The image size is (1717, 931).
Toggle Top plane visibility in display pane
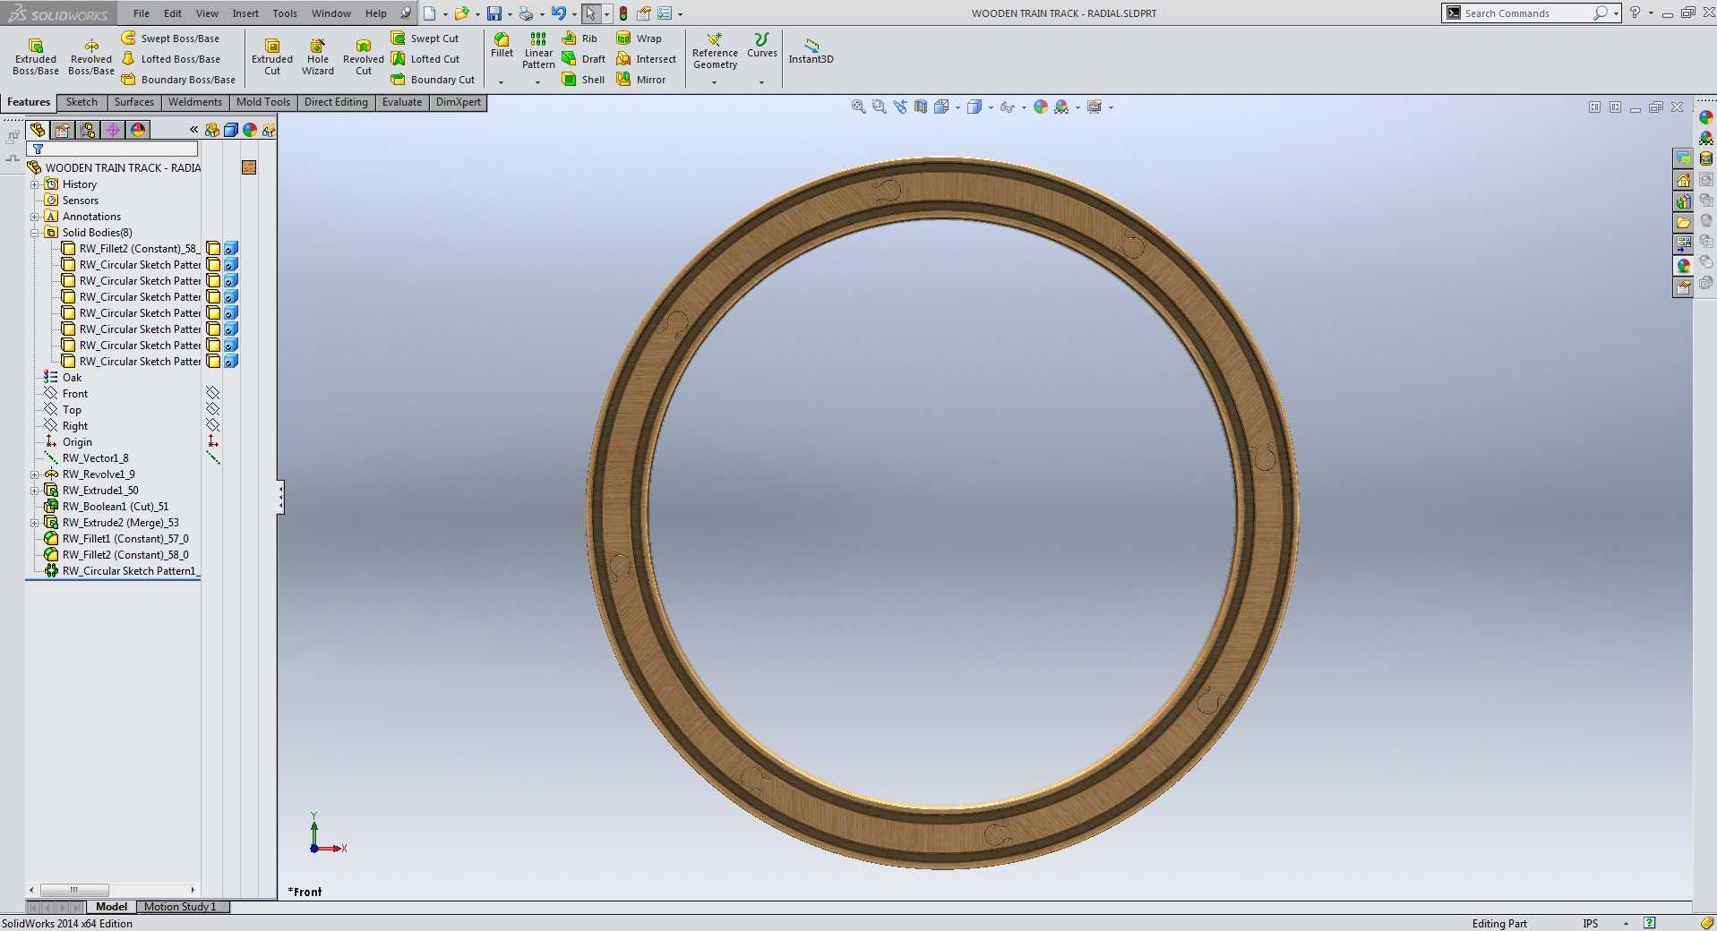point(212,410)
